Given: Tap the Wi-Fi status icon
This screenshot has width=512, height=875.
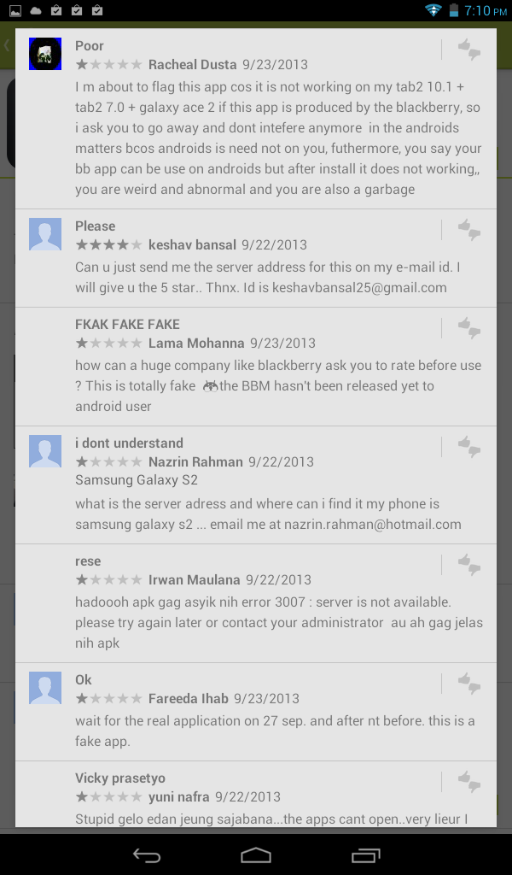Looking at the screenshot, I should [x=433, y=10].
